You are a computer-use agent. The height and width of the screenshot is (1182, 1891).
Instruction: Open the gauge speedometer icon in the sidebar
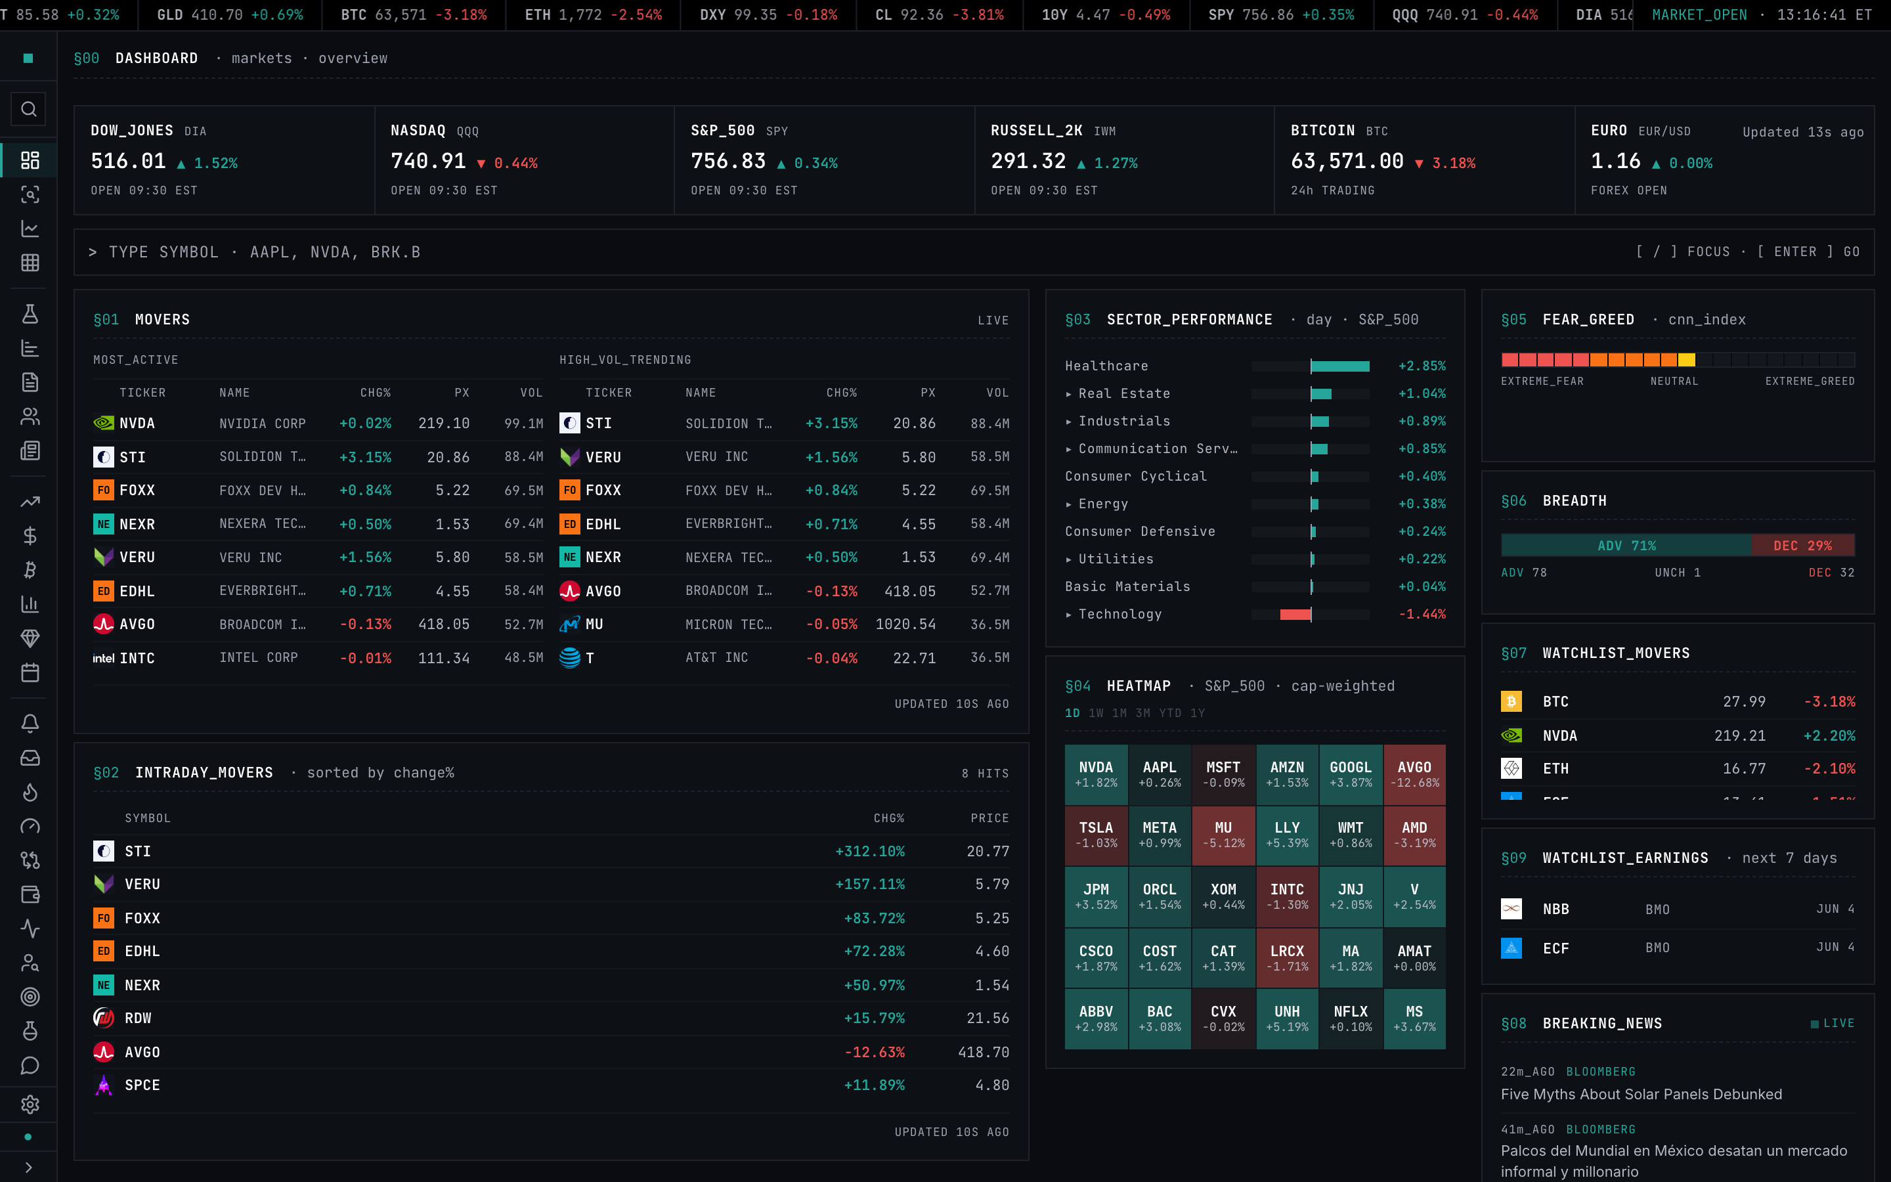click(30, 826)
